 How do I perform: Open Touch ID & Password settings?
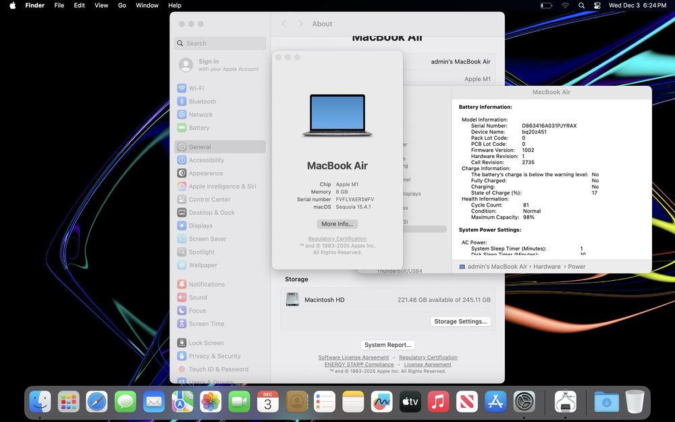(x=220, y=369)
